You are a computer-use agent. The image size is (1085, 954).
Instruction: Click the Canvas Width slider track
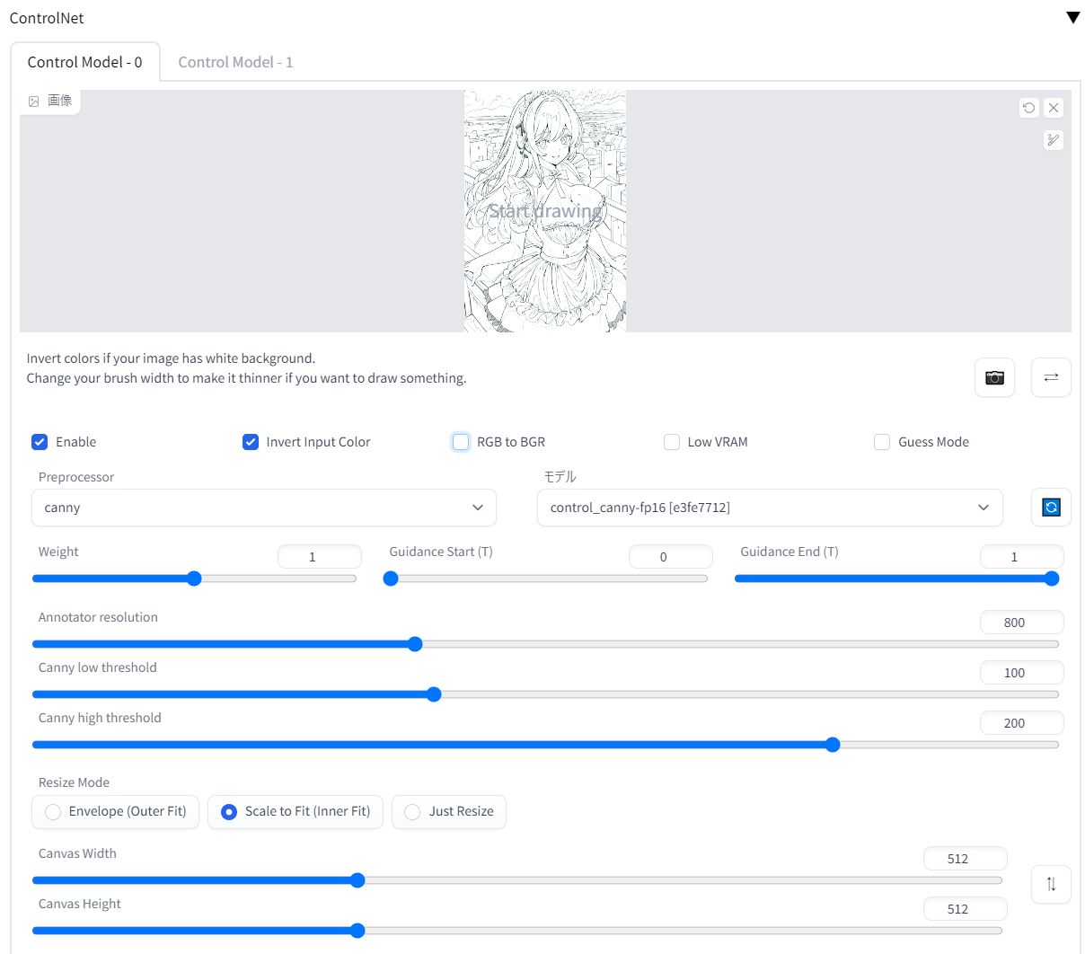[x=517, y=880]
